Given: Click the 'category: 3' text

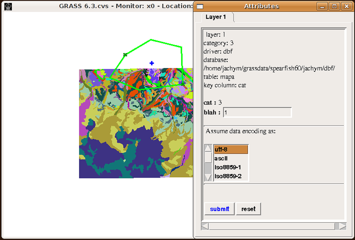Looking at the screenshot, I should tap(219, 43).
